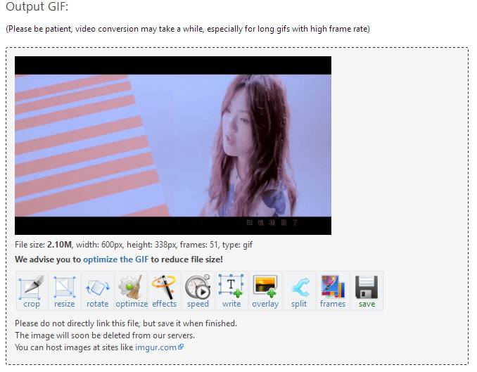Open the frames tool icon

[333, 291]
